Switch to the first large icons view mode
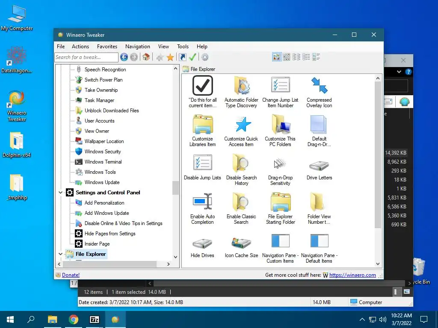The height and width of the screenshot is (328, 438). pyautogui.click(x=277, y=57)
